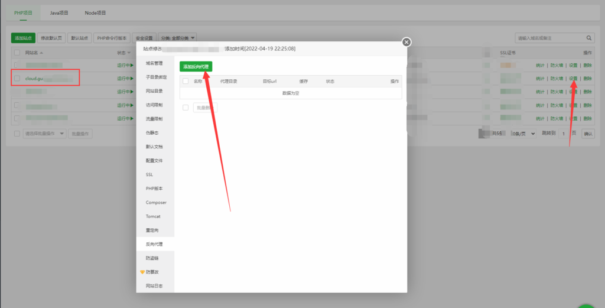Click the 默认站点 button

click(x=80, y=38)
